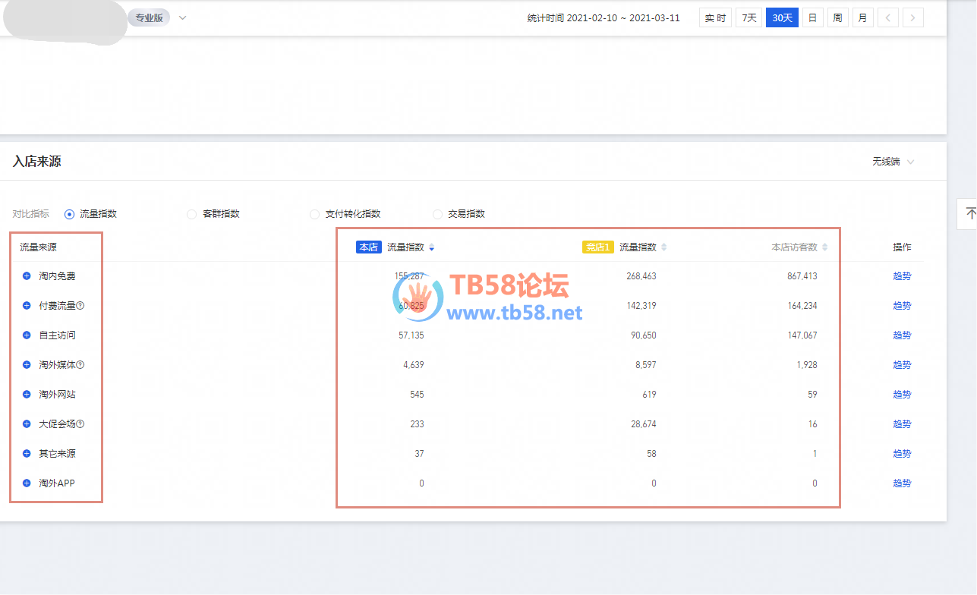Choose 交易指数 comparison metric
The image size is (977, 595).
pyautogui.click(x=437, y=214)
